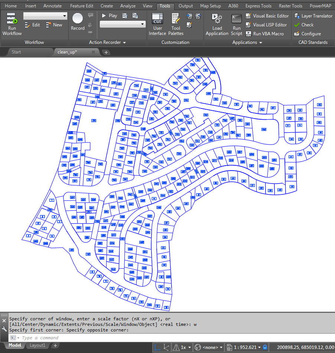Switch to the Insert ribbon tab

30,6
